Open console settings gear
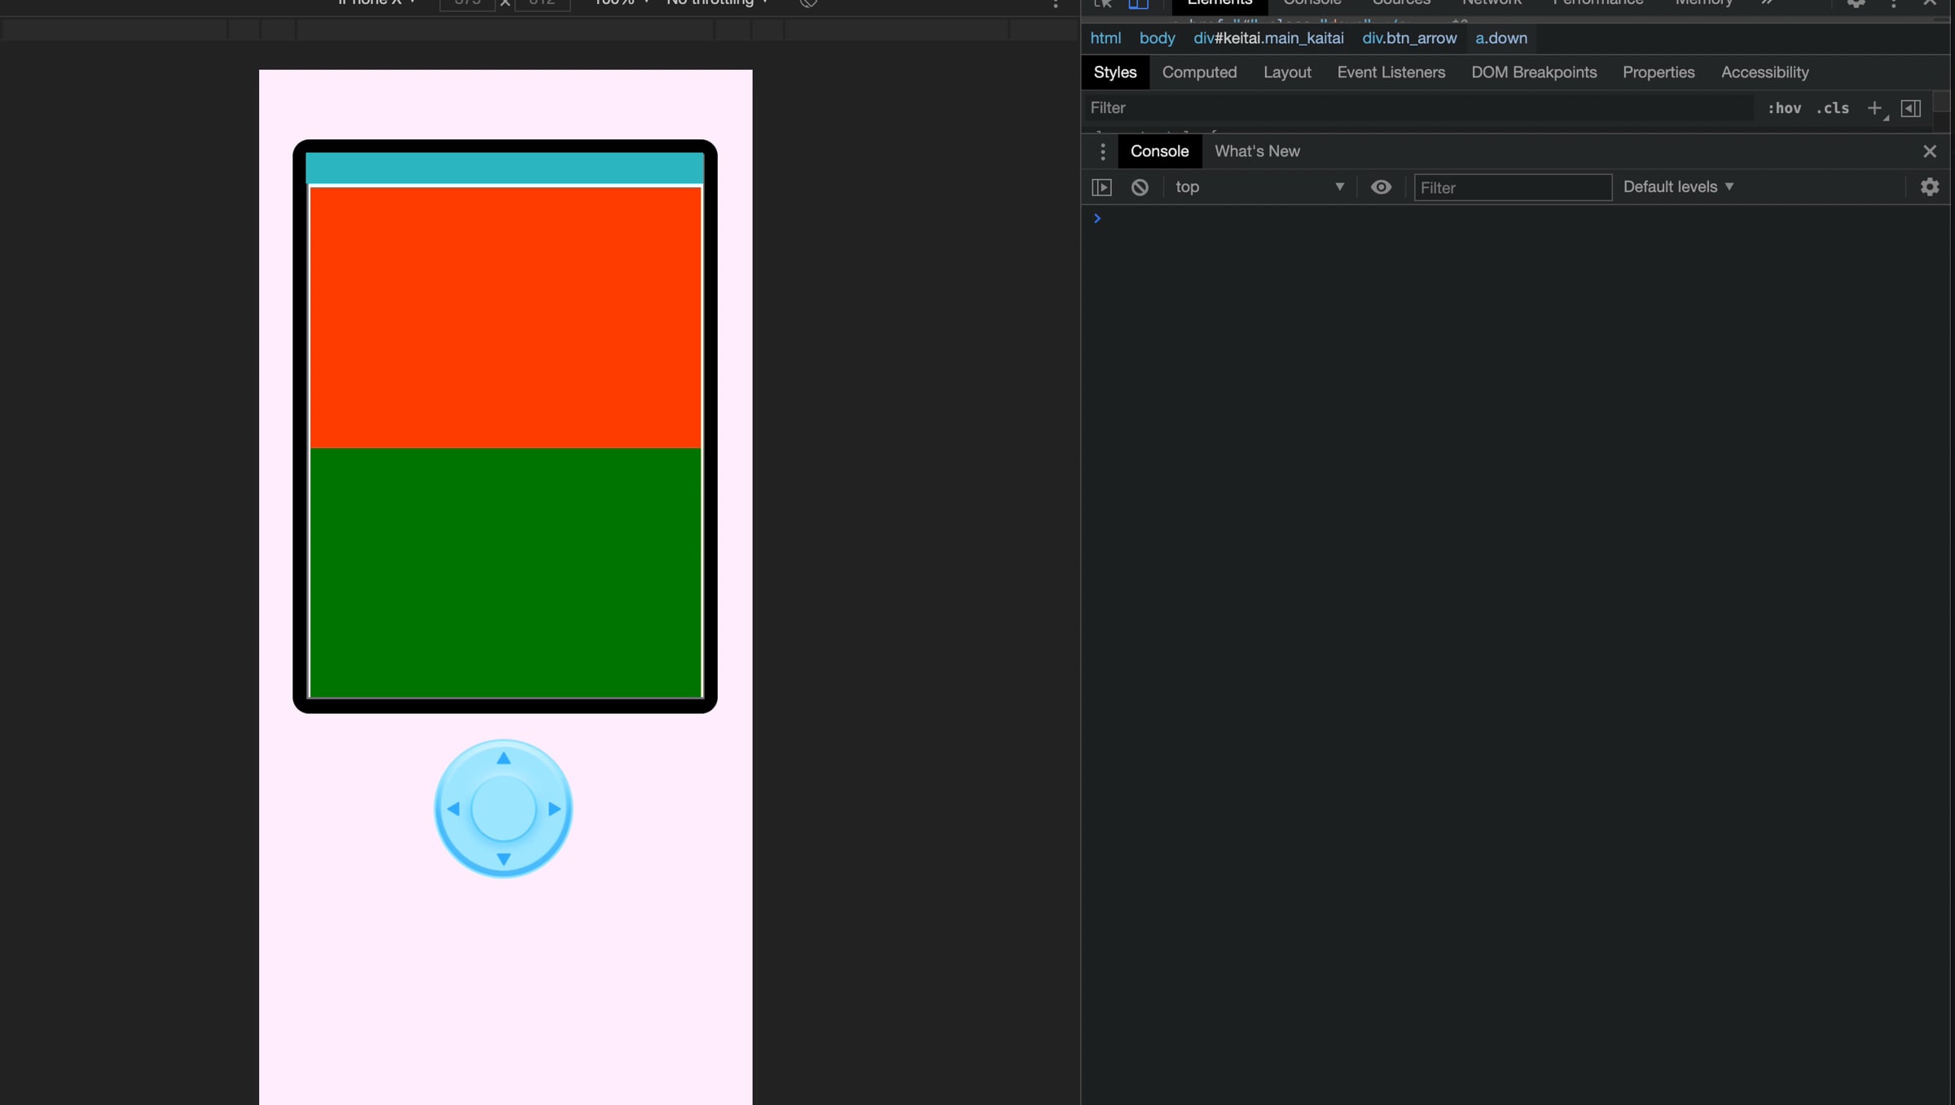Image resolution: width=1955 pixels, height=1105 pixels. tap(1929, 187)
